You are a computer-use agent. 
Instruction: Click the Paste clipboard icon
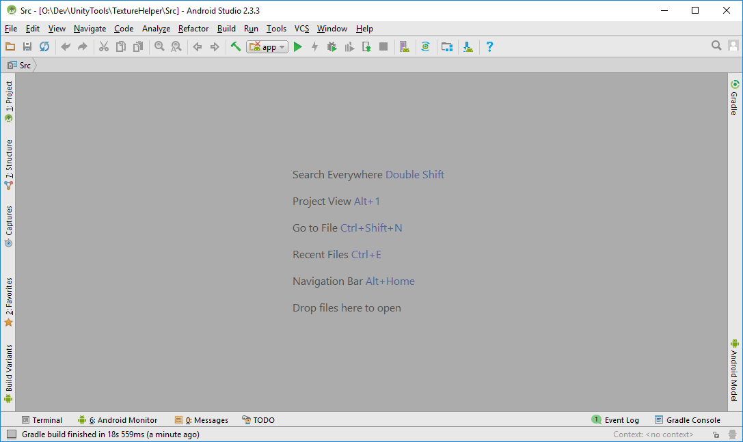pos(138,46)
